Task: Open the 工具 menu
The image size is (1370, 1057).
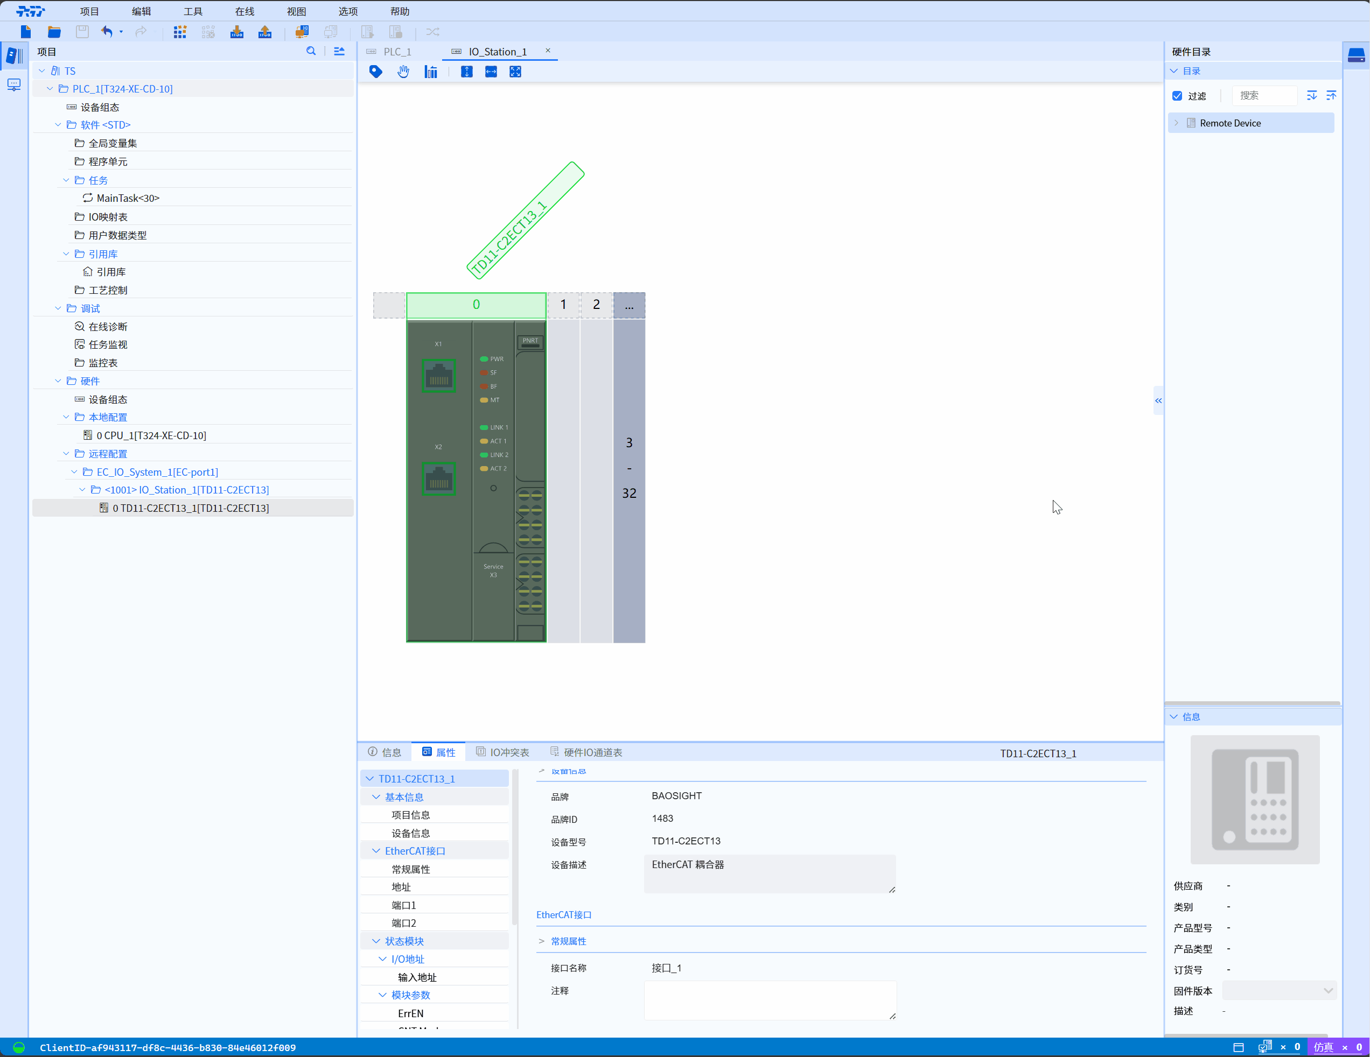Action: click(x=193, y=11)
